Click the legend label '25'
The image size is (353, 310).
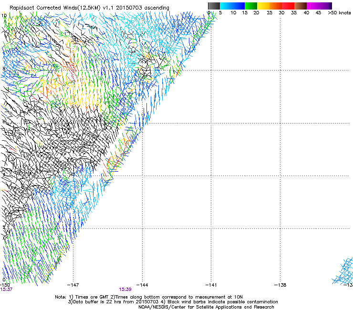tap(270, 13)
